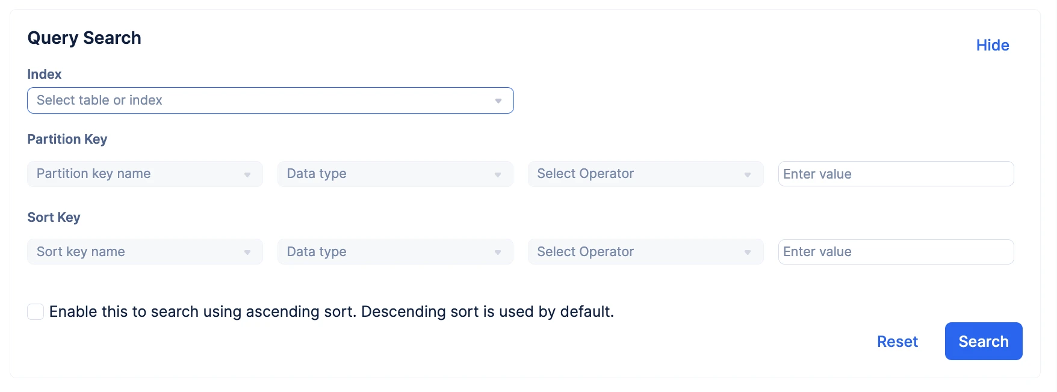Screen dimensions: 1057x392
Task: Open the Partition key name dropdown
Action: click(x=145, y=174)
